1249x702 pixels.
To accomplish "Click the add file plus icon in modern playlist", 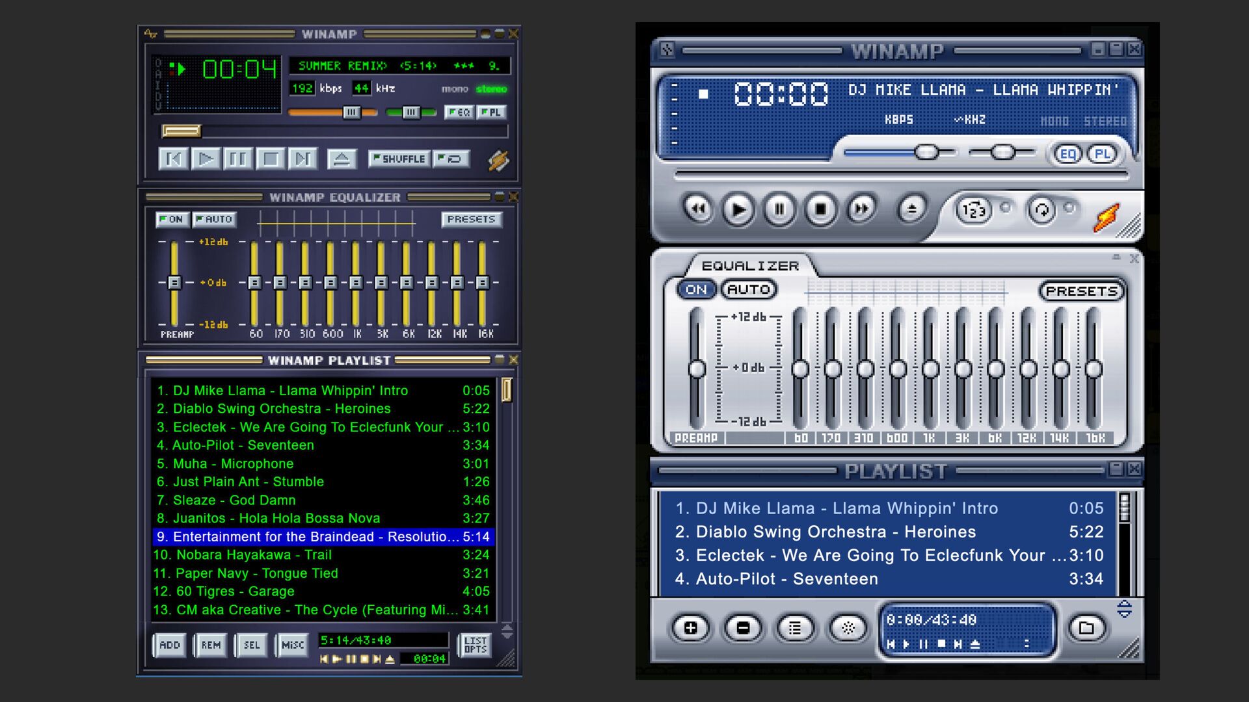I will [x=691, y=628].
